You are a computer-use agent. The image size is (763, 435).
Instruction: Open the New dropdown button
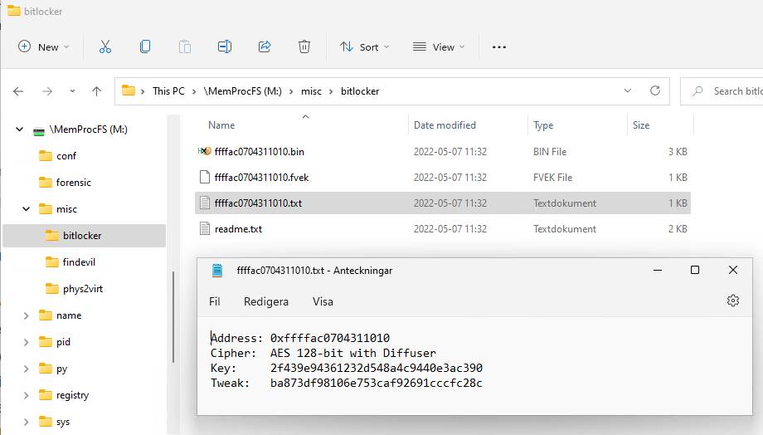tap(44, 46)
